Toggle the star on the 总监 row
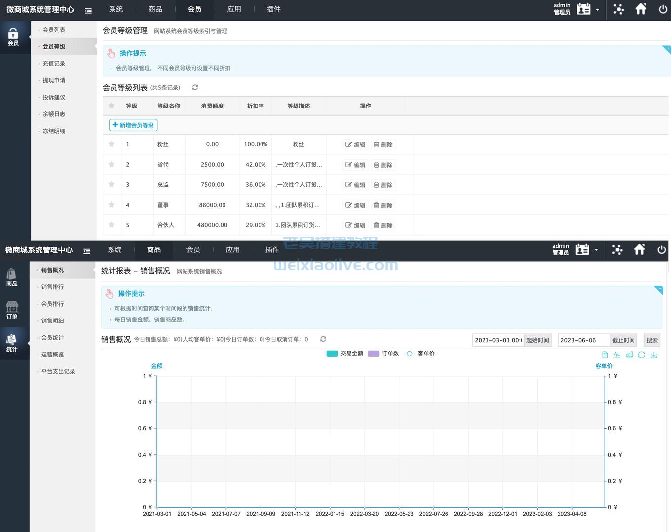671x532 pixels. coord(112,184)
